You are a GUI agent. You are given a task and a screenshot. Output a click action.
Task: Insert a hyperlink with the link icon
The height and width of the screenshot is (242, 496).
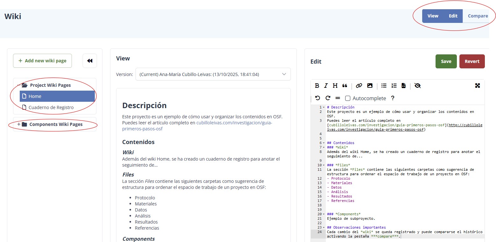359,86
